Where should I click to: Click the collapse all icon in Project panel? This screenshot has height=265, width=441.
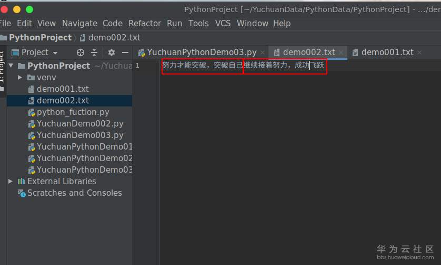[x=94, y=52]
